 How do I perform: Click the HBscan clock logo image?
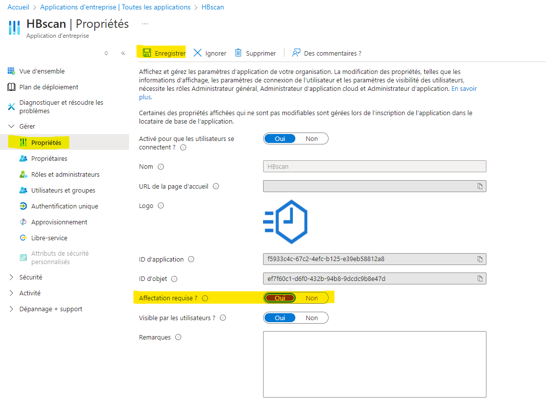[x=285, y=222]
